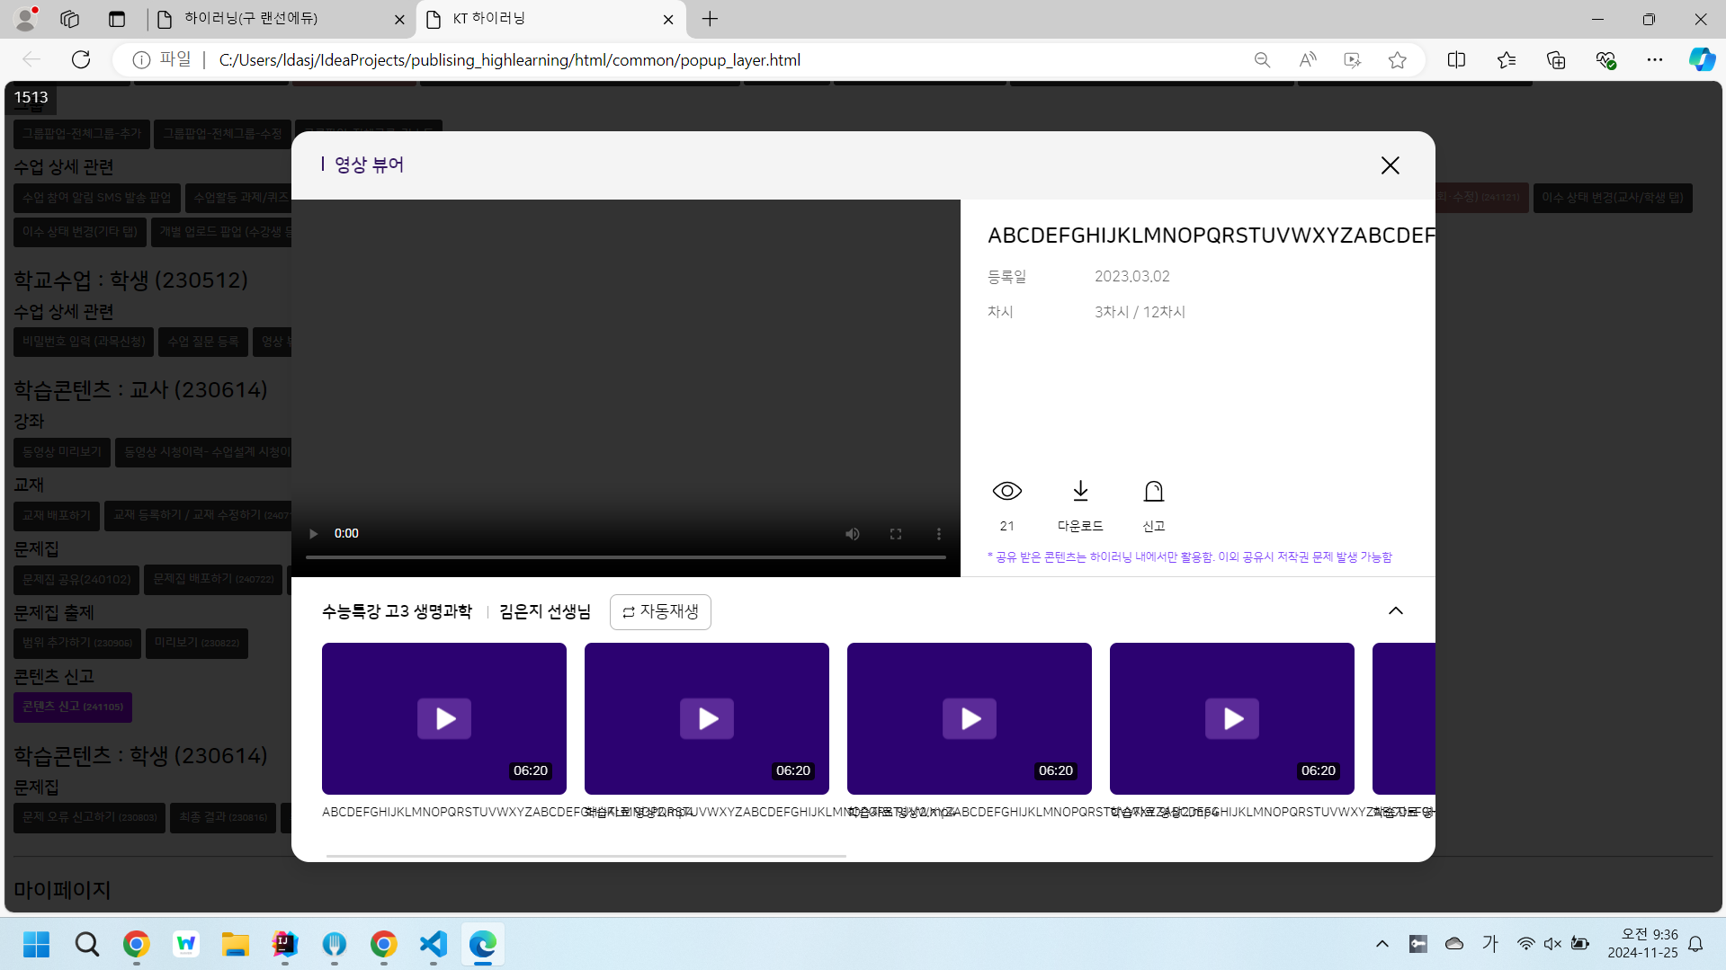Play the video in the player

click(314, 534)
